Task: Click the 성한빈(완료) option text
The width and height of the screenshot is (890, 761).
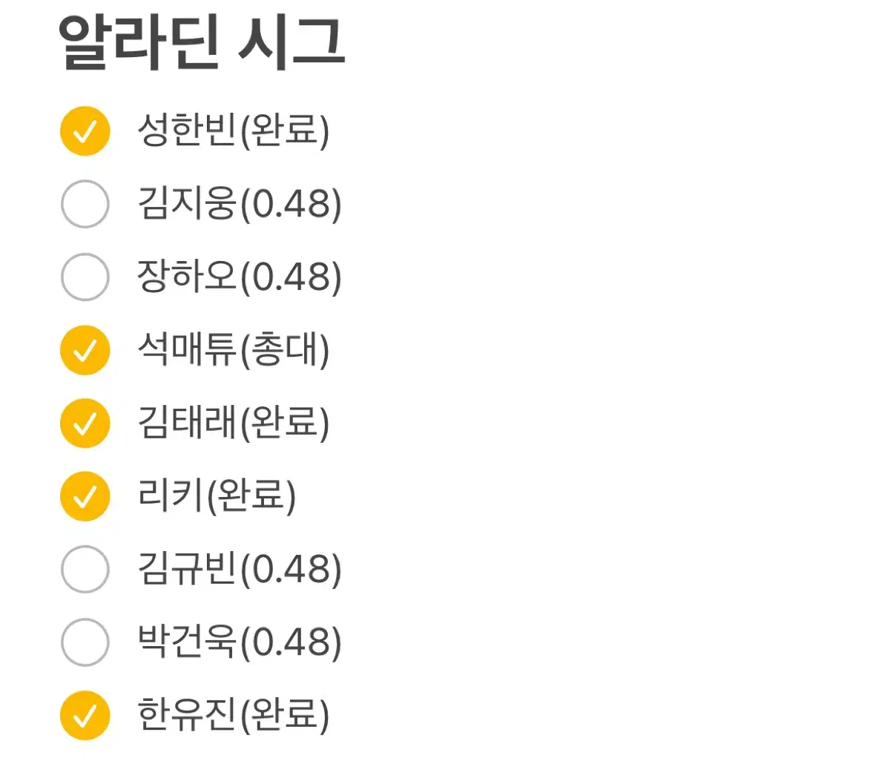Action: (233, 131)
